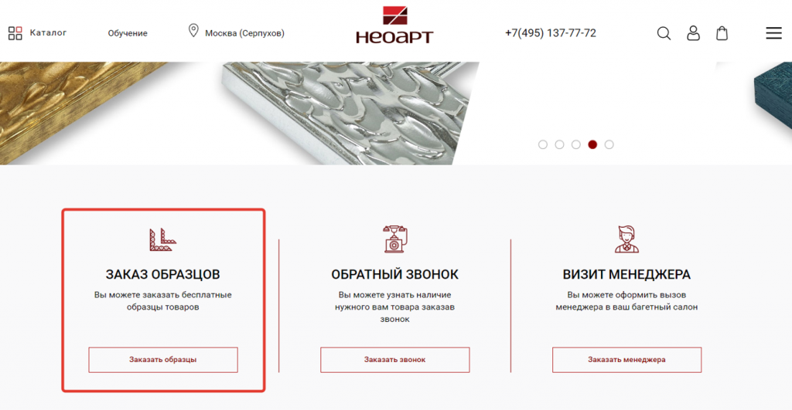
Task: Go to the НеоАРТ logo homepage
Action: click(394, 25)
